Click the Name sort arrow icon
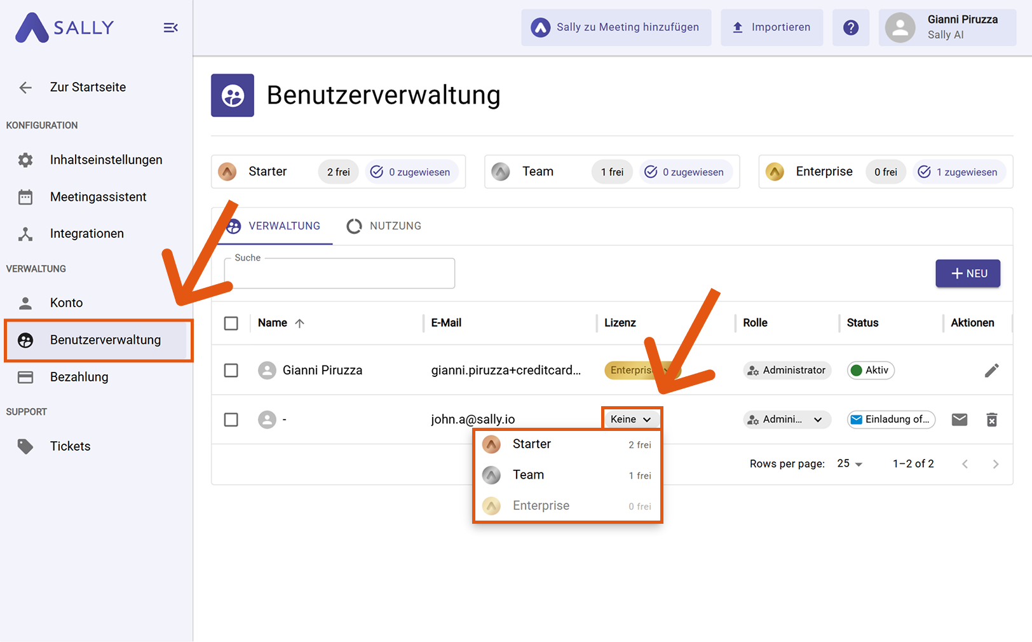This screenshot has height=642, width=1032. [x=300, y=324]
